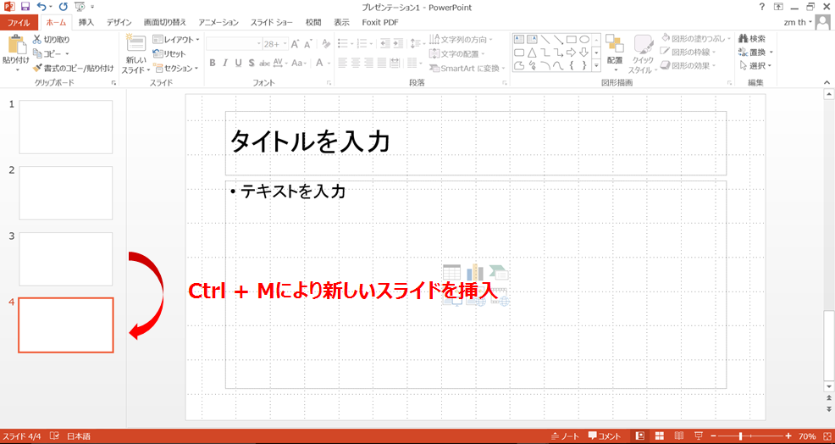Open the section (セクション) dropdown
The width and height of the screenshot is (835, 444).
[x=176, y=68]
